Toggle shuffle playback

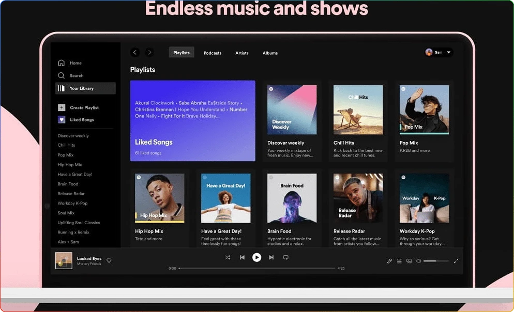[228, 257]
